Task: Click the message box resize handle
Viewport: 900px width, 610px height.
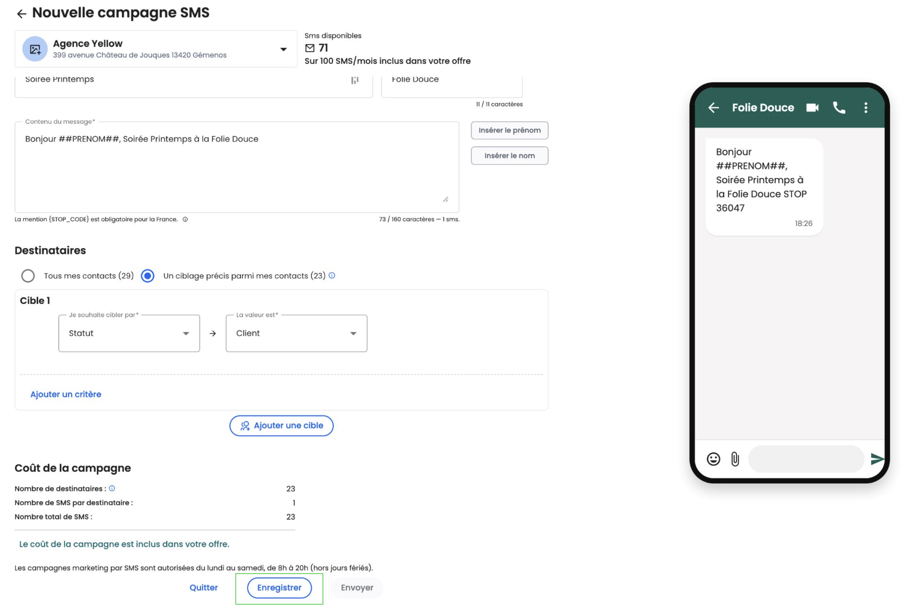Action: [x=446, y=199]
